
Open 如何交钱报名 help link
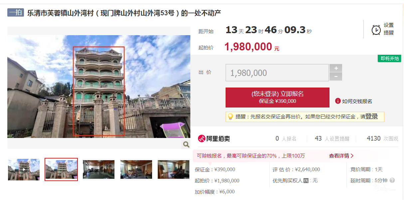click(357, 101)
